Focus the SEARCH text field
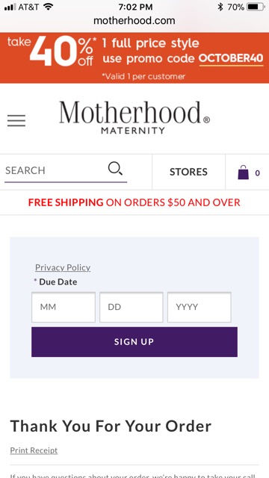This screenshot has height=478, width=269. [66, 171]
